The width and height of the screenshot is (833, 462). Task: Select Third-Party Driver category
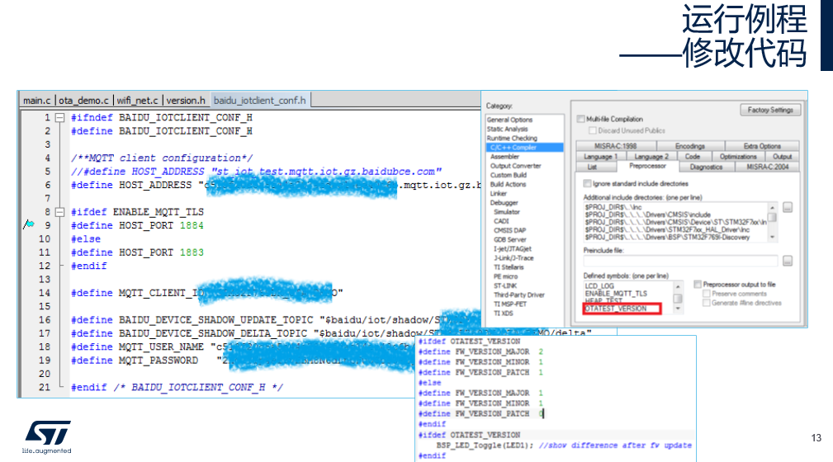tap(519, 295)
